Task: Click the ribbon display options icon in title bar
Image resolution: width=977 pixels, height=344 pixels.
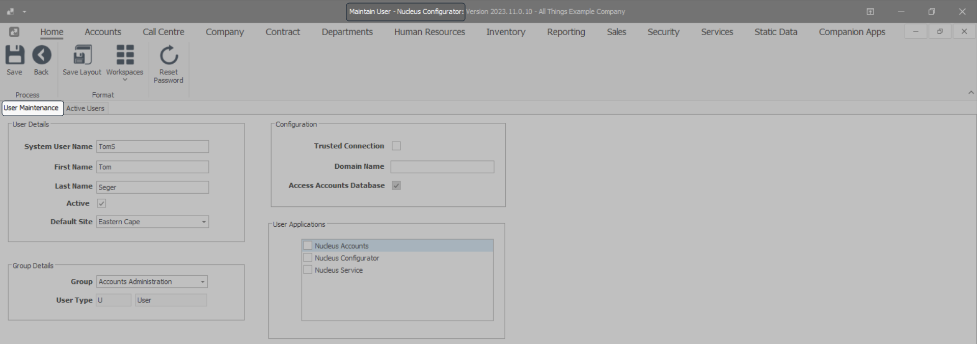Action: tap(870, 11)
